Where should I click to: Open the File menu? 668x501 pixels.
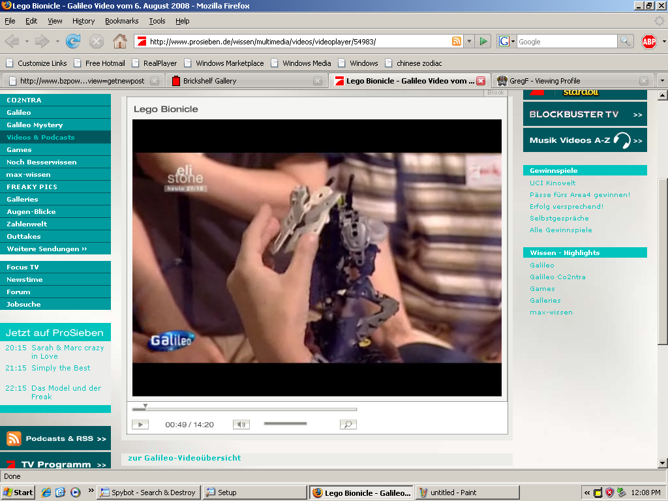[10, 21]
